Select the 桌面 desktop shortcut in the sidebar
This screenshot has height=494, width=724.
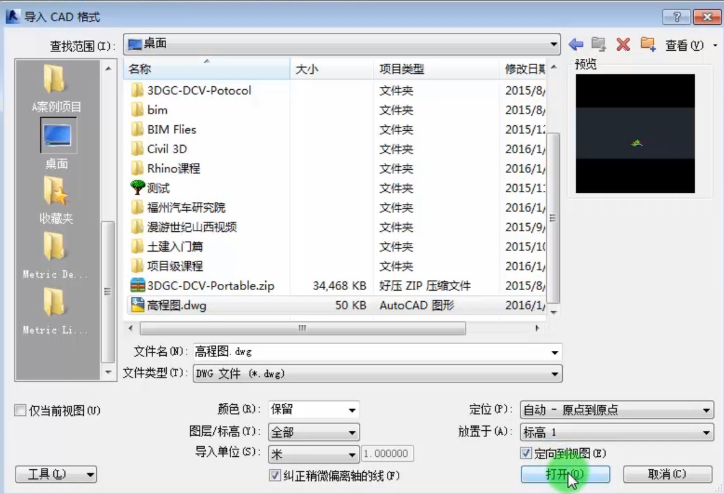coord(58,144)
